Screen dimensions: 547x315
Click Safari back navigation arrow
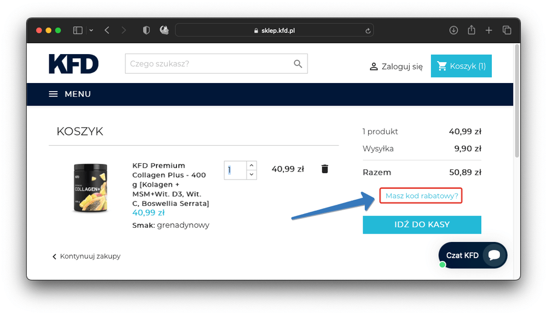point(107,31)
